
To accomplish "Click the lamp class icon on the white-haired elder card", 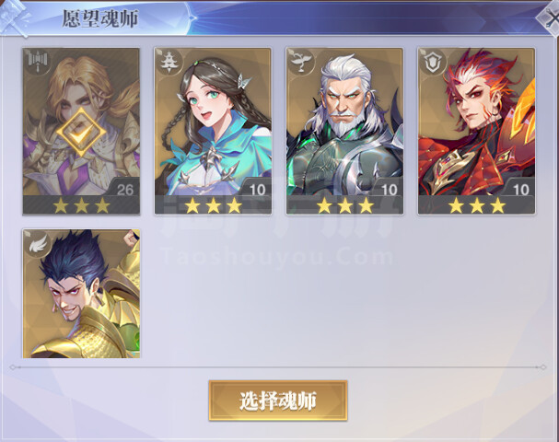I will pyautogui.click(x=299, y=61).
